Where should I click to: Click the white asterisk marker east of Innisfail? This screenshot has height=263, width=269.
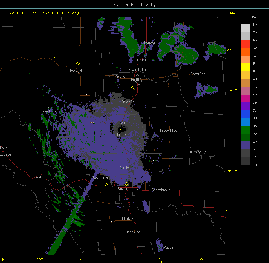[x=157, y=95]
